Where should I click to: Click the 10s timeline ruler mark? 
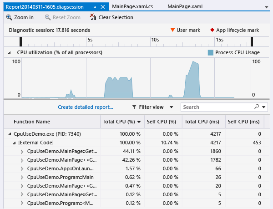click(x=155, y=40)
